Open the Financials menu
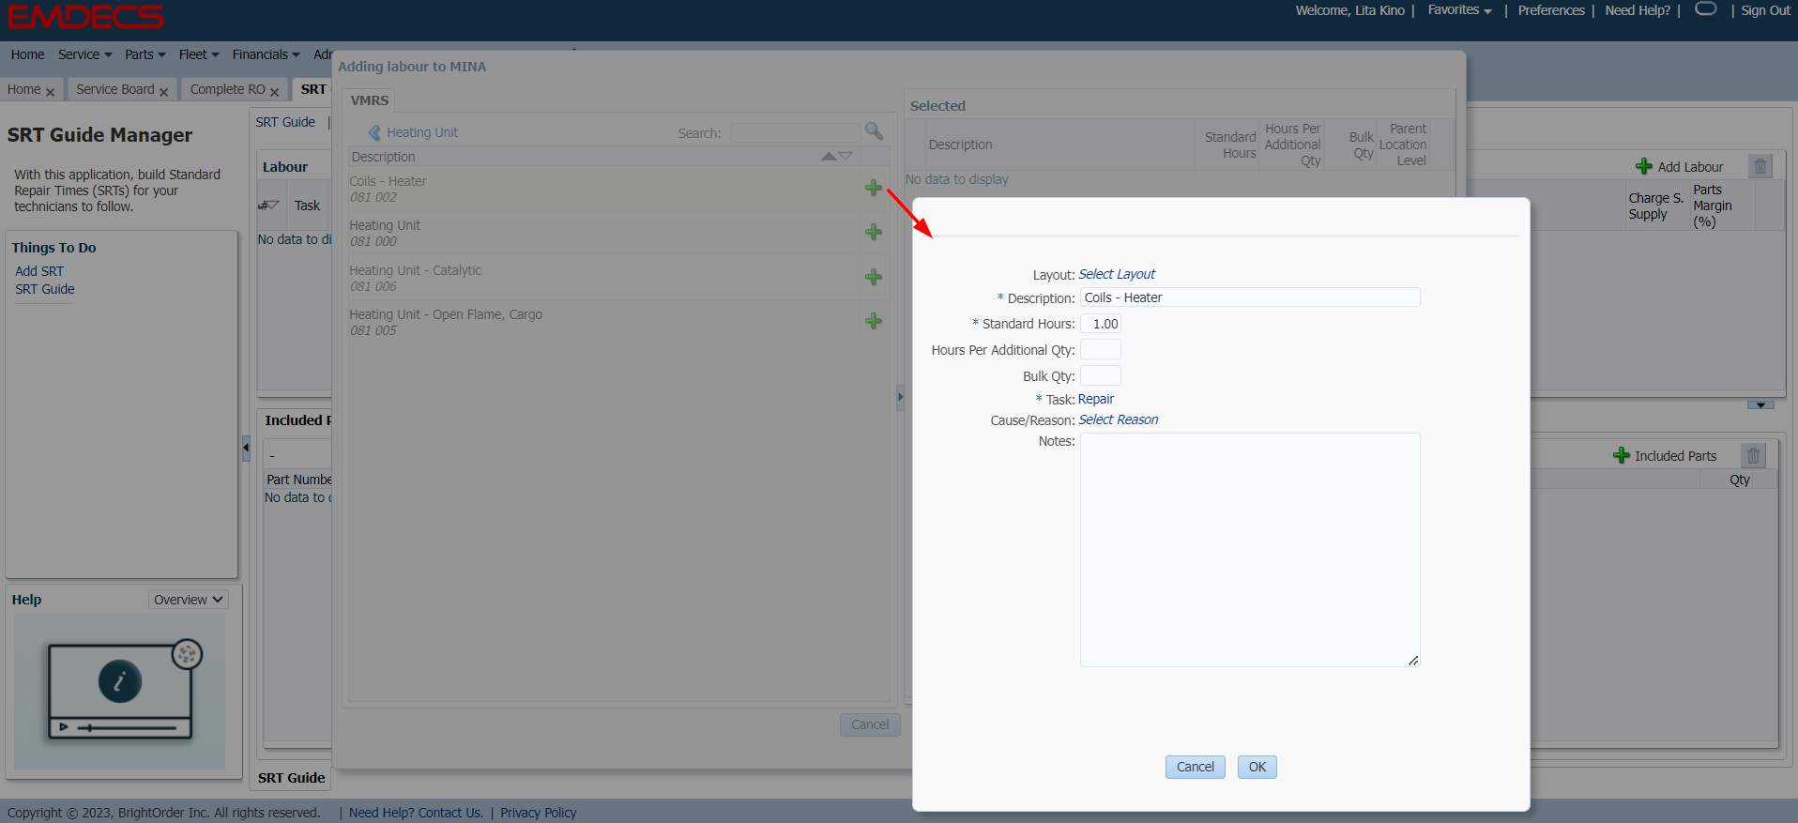The image size is (1798, 823). pos(266,54)
